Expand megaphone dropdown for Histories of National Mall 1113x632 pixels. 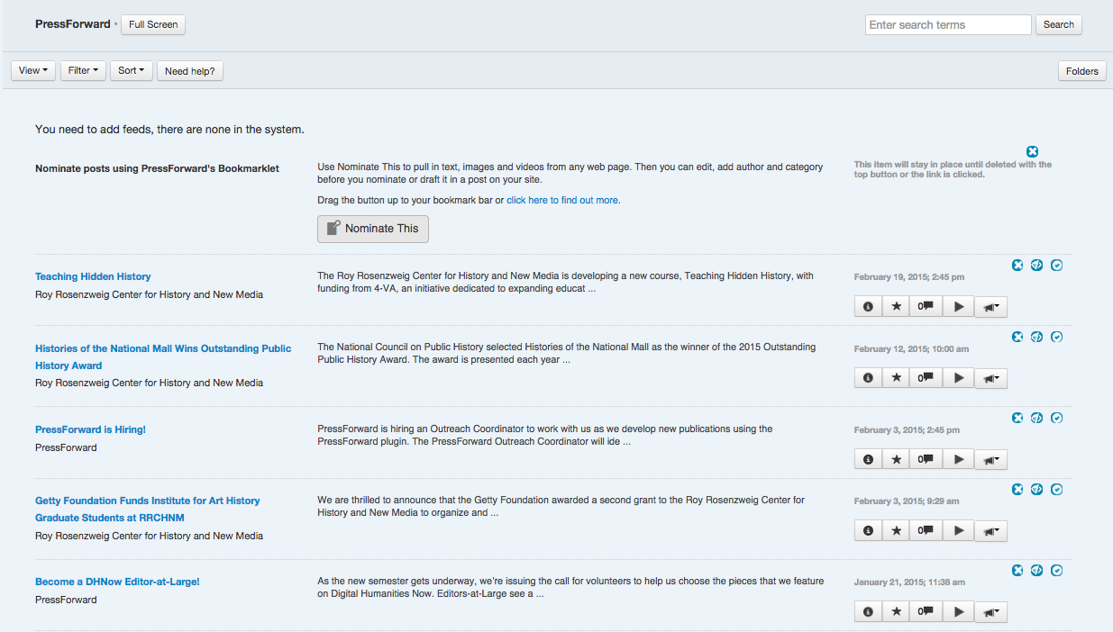click(x=990, y=378)
